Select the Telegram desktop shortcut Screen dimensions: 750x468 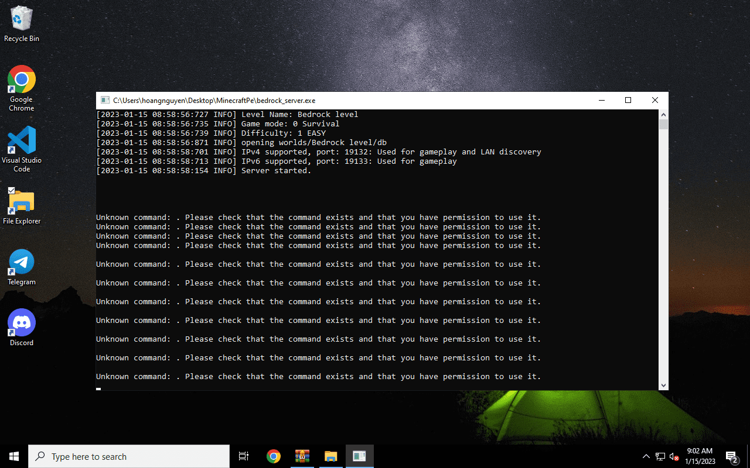pyautogui.click(x=22, y=267)
